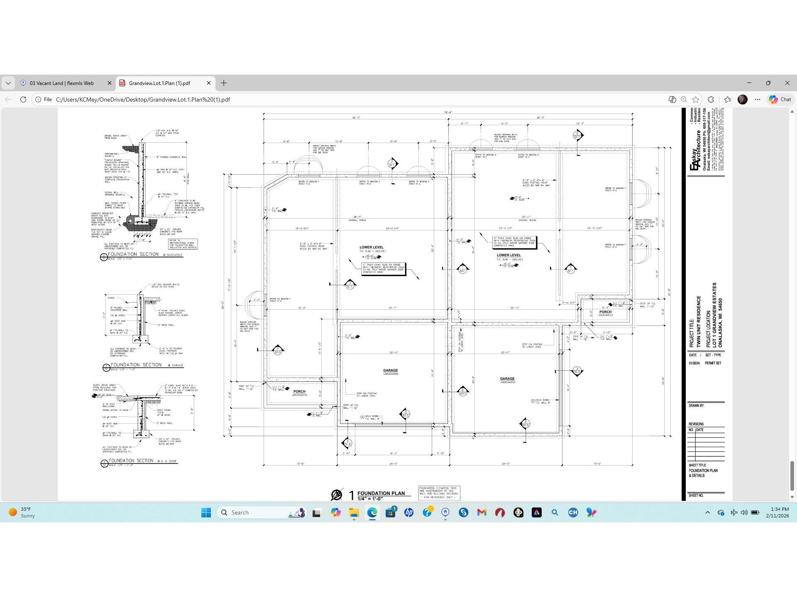797x597 pixels.
Task: Add this page to favorites
Action: point(696,99)
